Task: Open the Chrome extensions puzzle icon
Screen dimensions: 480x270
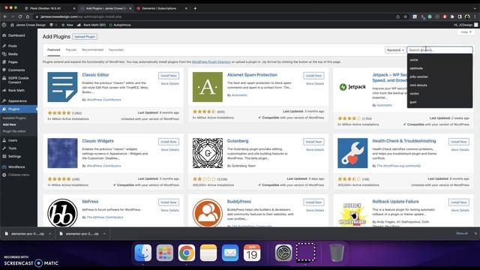Action: 452,16
